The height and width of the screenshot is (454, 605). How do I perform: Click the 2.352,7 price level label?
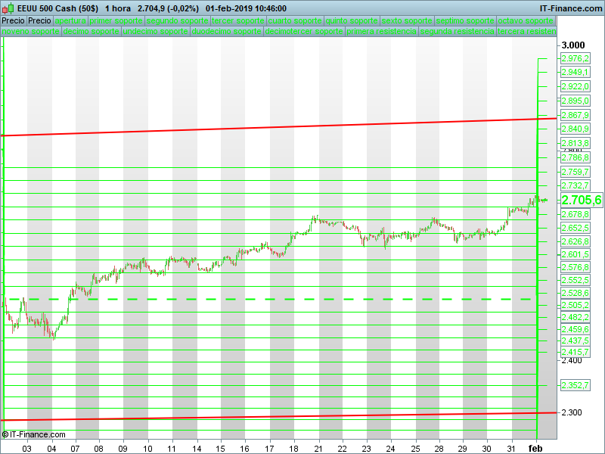[575, 386]
